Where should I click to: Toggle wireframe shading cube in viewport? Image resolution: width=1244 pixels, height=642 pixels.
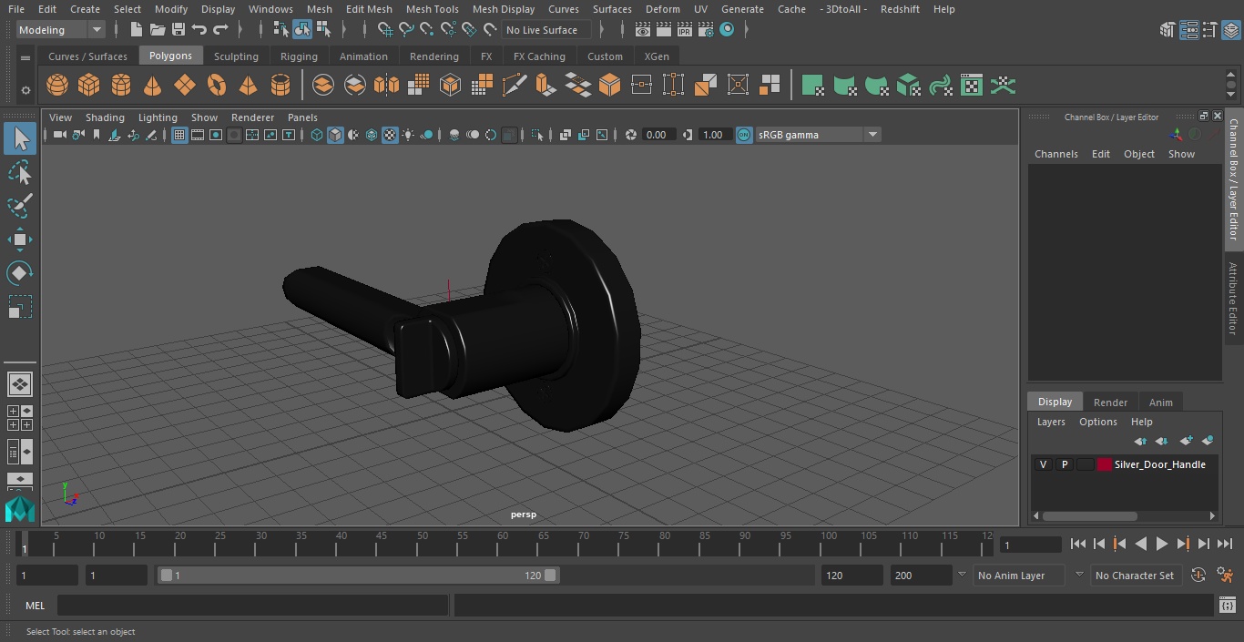(317, 135)
